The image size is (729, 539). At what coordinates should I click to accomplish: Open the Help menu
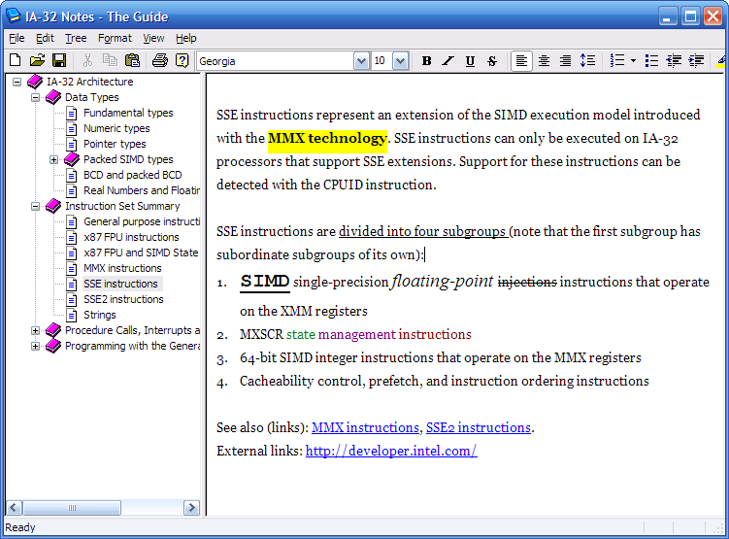186,38
